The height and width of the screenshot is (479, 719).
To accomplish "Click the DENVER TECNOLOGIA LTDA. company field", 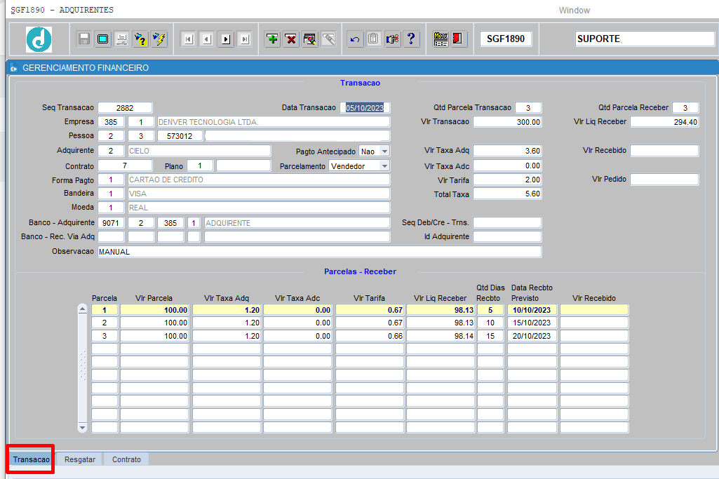I will coord(274,122).
